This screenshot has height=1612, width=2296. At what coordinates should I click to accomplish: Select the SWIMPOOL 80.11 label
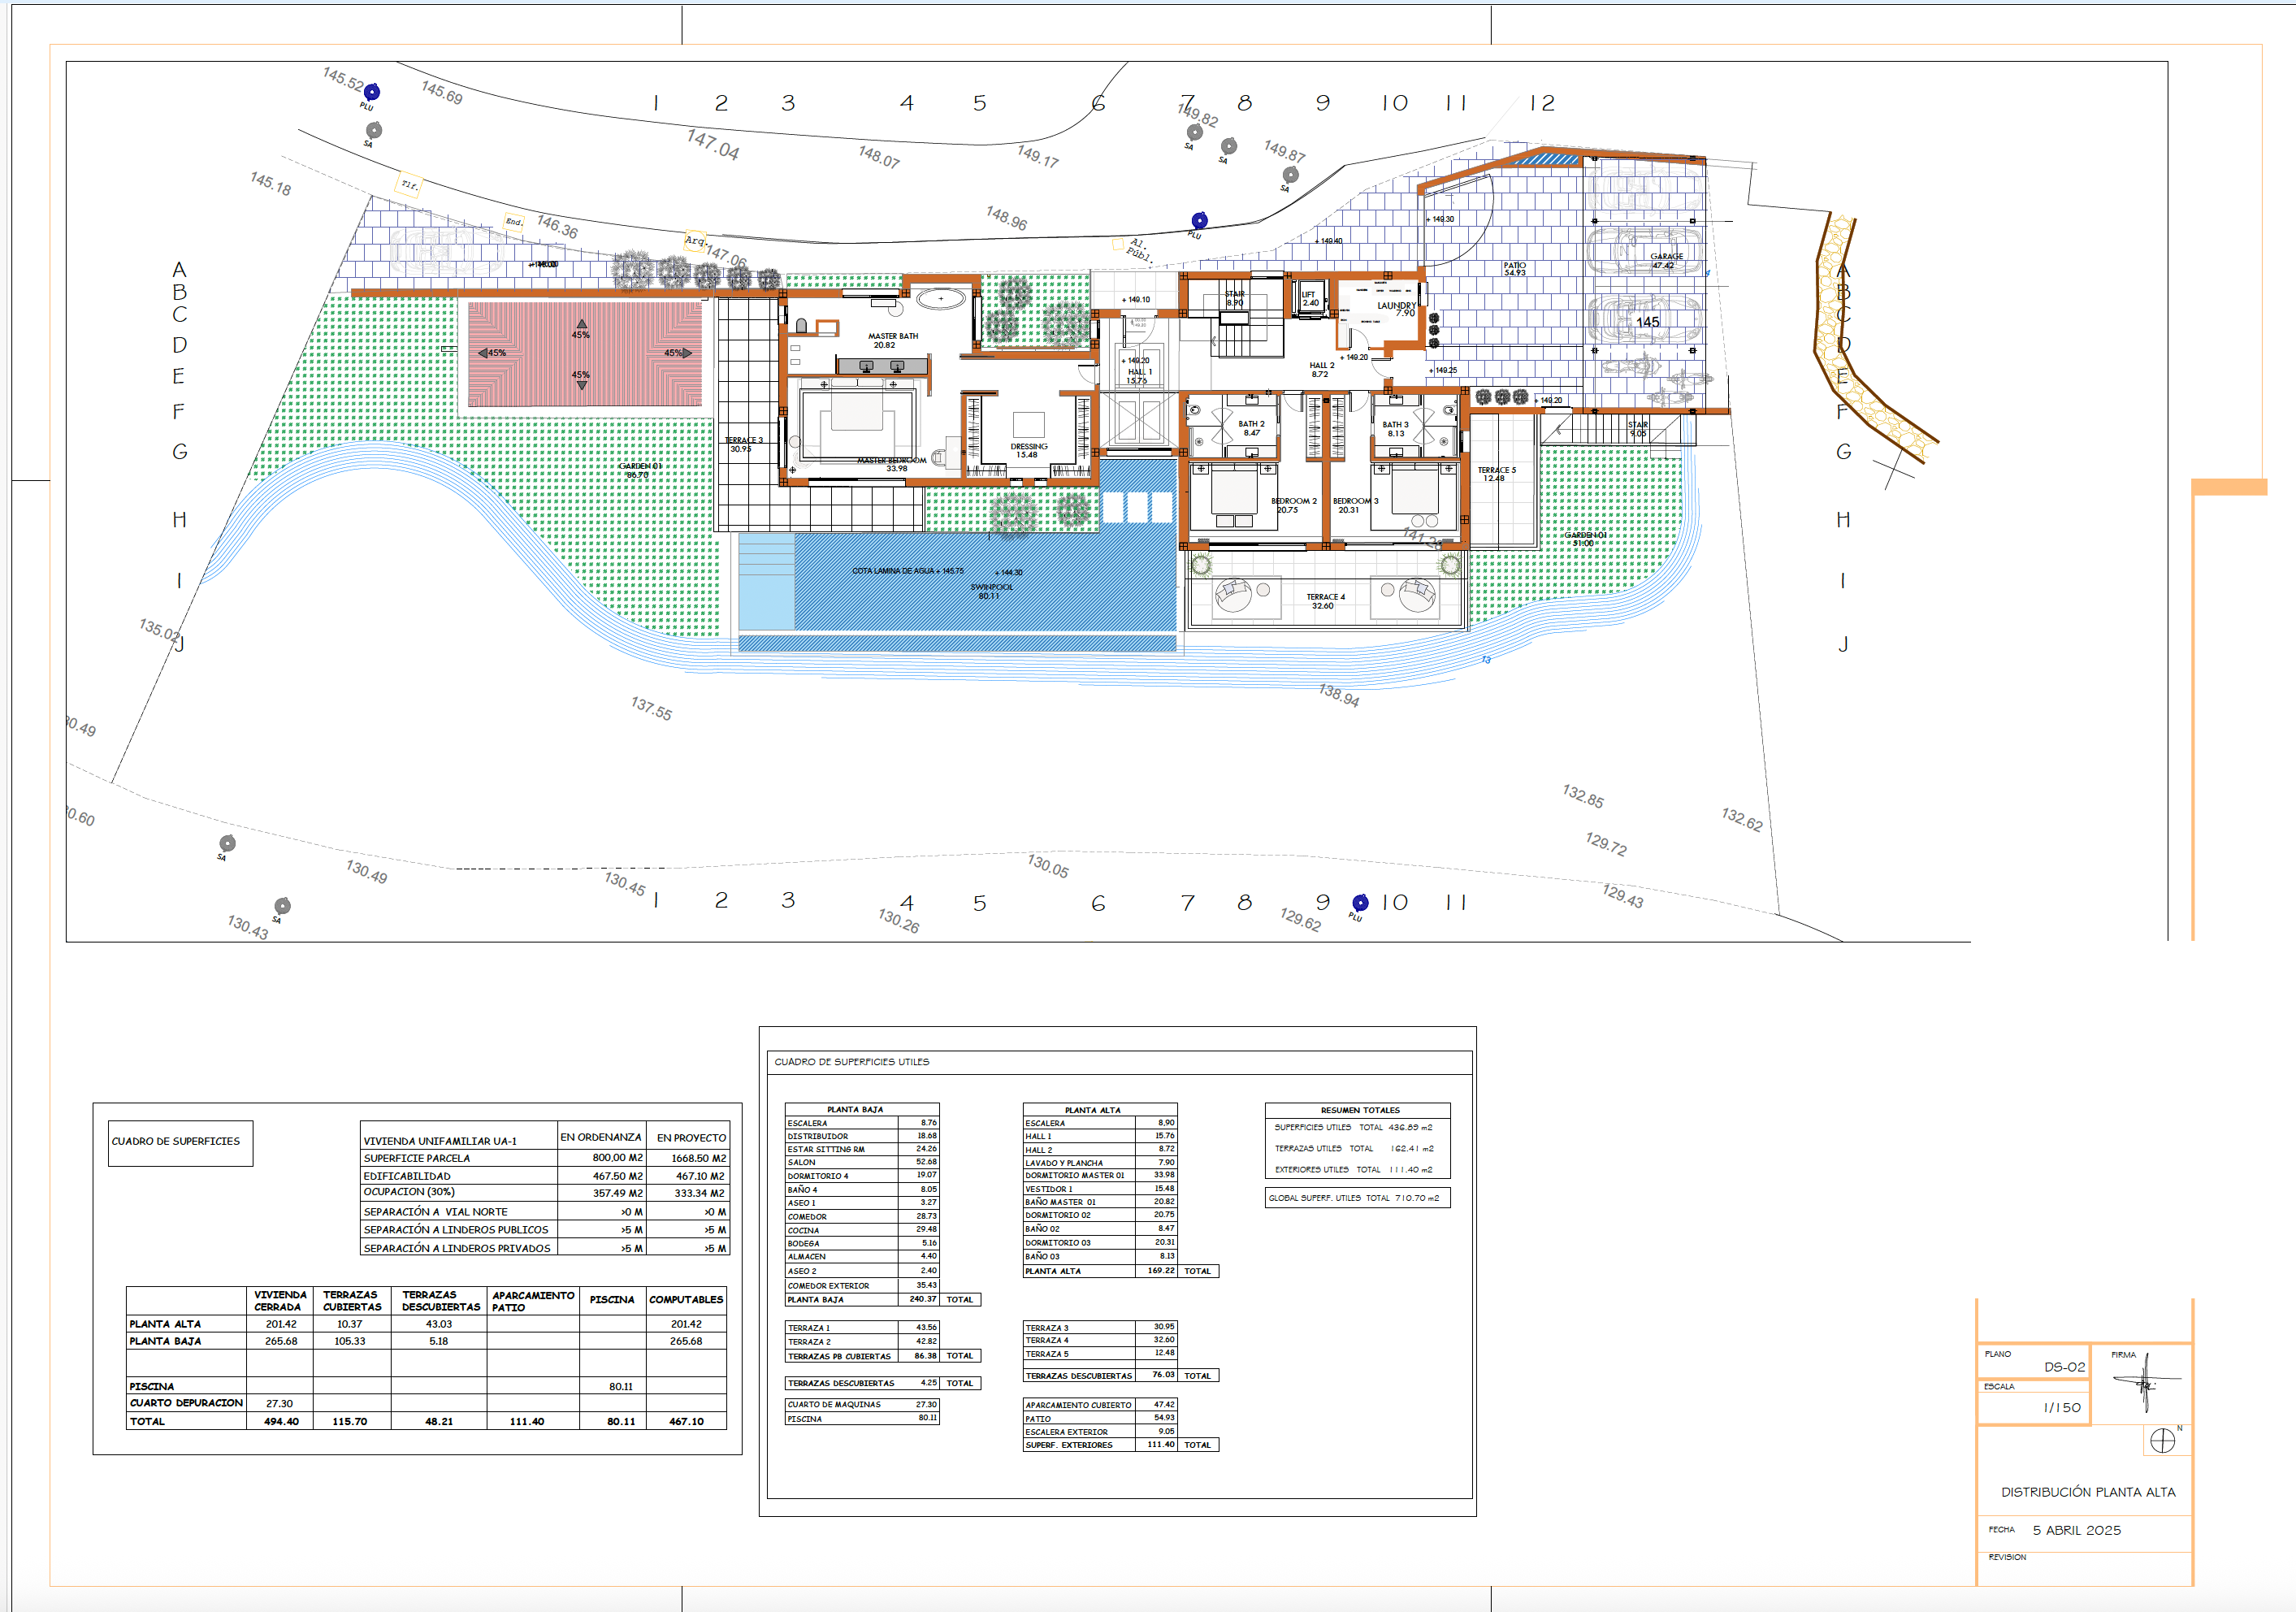tap(991, 591)
